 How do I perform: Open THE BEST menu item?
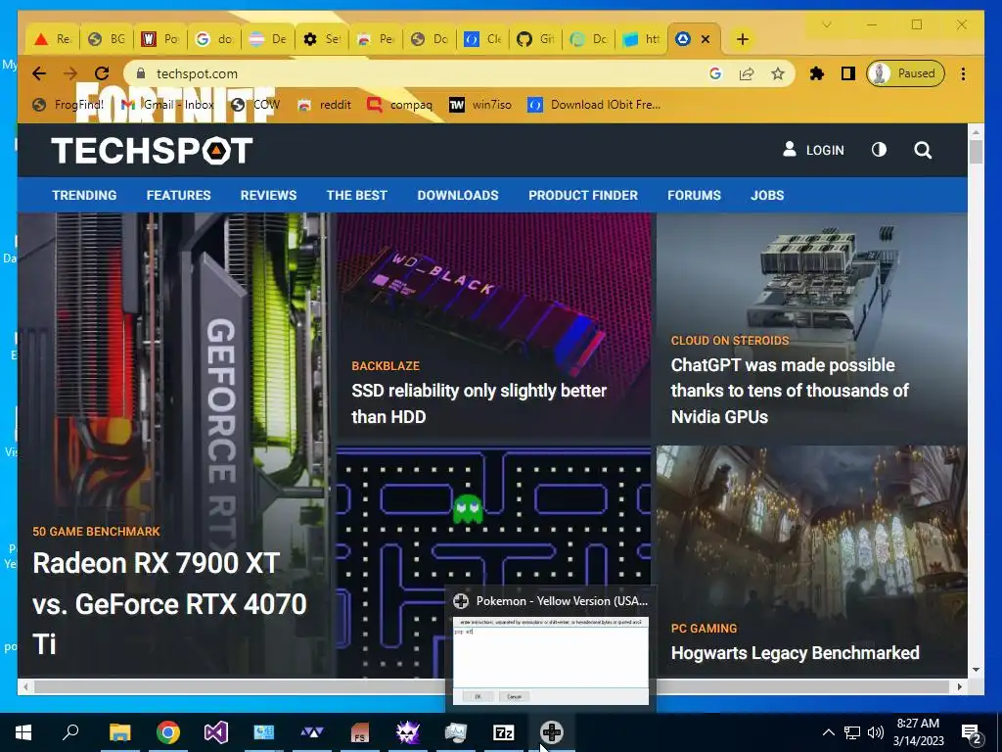[x=356, y=195]
